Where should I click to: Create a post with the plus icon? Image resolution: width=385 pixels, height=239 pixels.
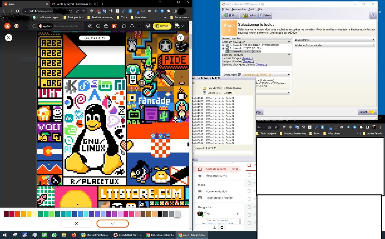140,26
